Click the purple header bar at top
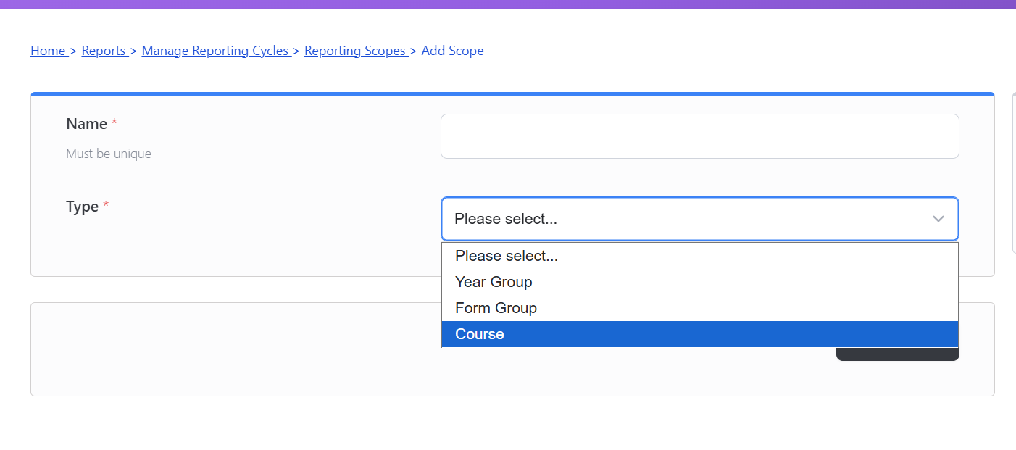 tap(507, 4)
